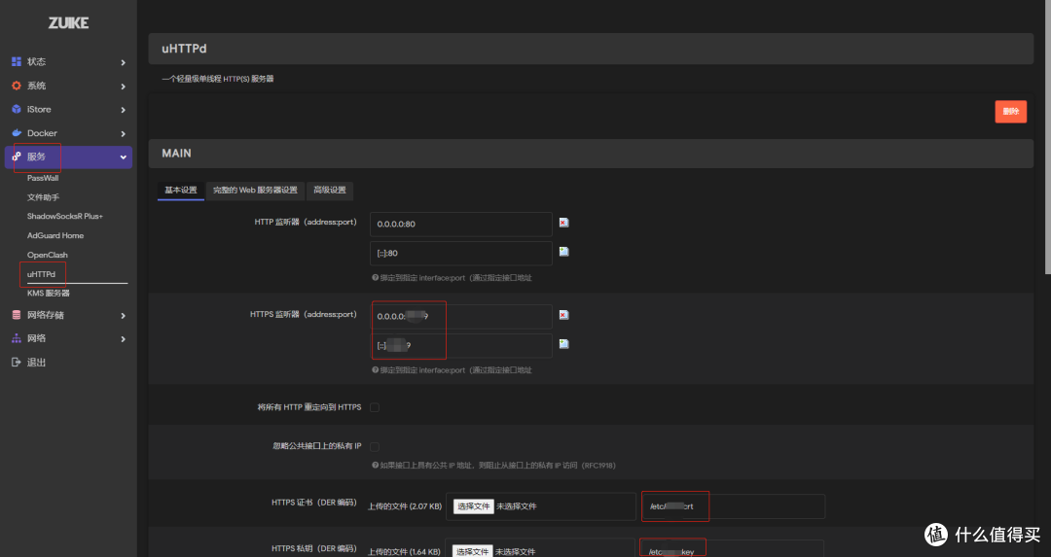Image resolution: width=1051 pixels, height=557 pixels.
Task: Add a new HTTP listener after [::]:80
Action: pos(563,252)
